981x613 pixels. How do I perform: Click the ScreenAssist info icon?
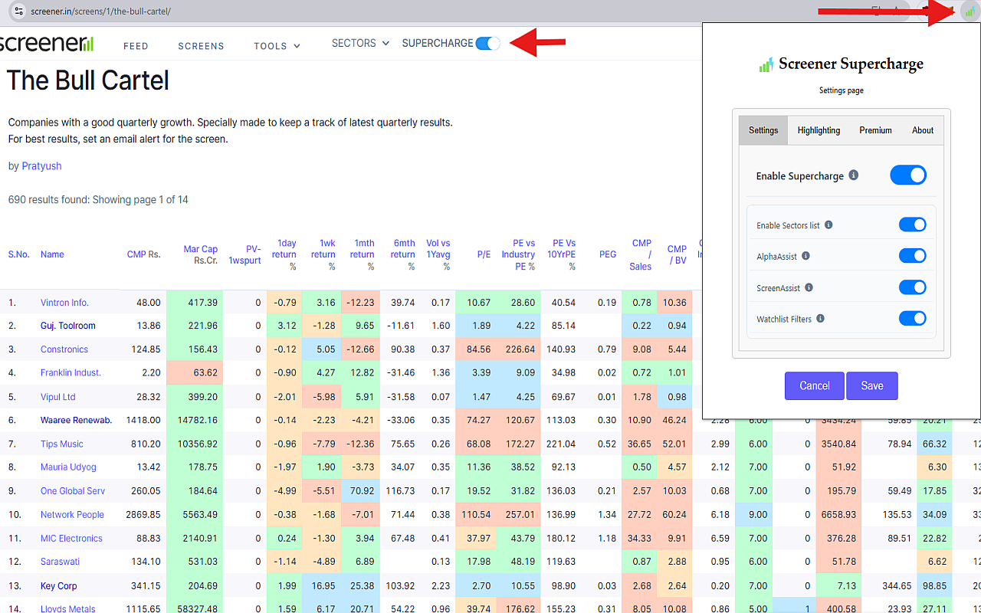809,288
